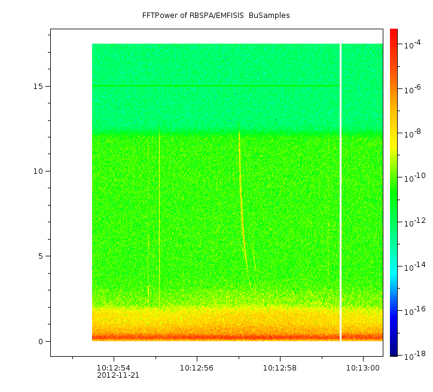The image size is (433, 392).
Task: Click the 10:12:56 time axis label
Action: (197, 367)
